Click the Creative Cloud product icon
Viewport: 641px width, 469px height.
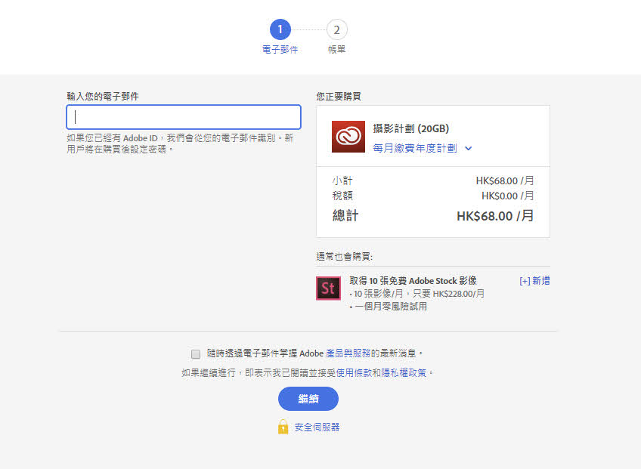348,137
